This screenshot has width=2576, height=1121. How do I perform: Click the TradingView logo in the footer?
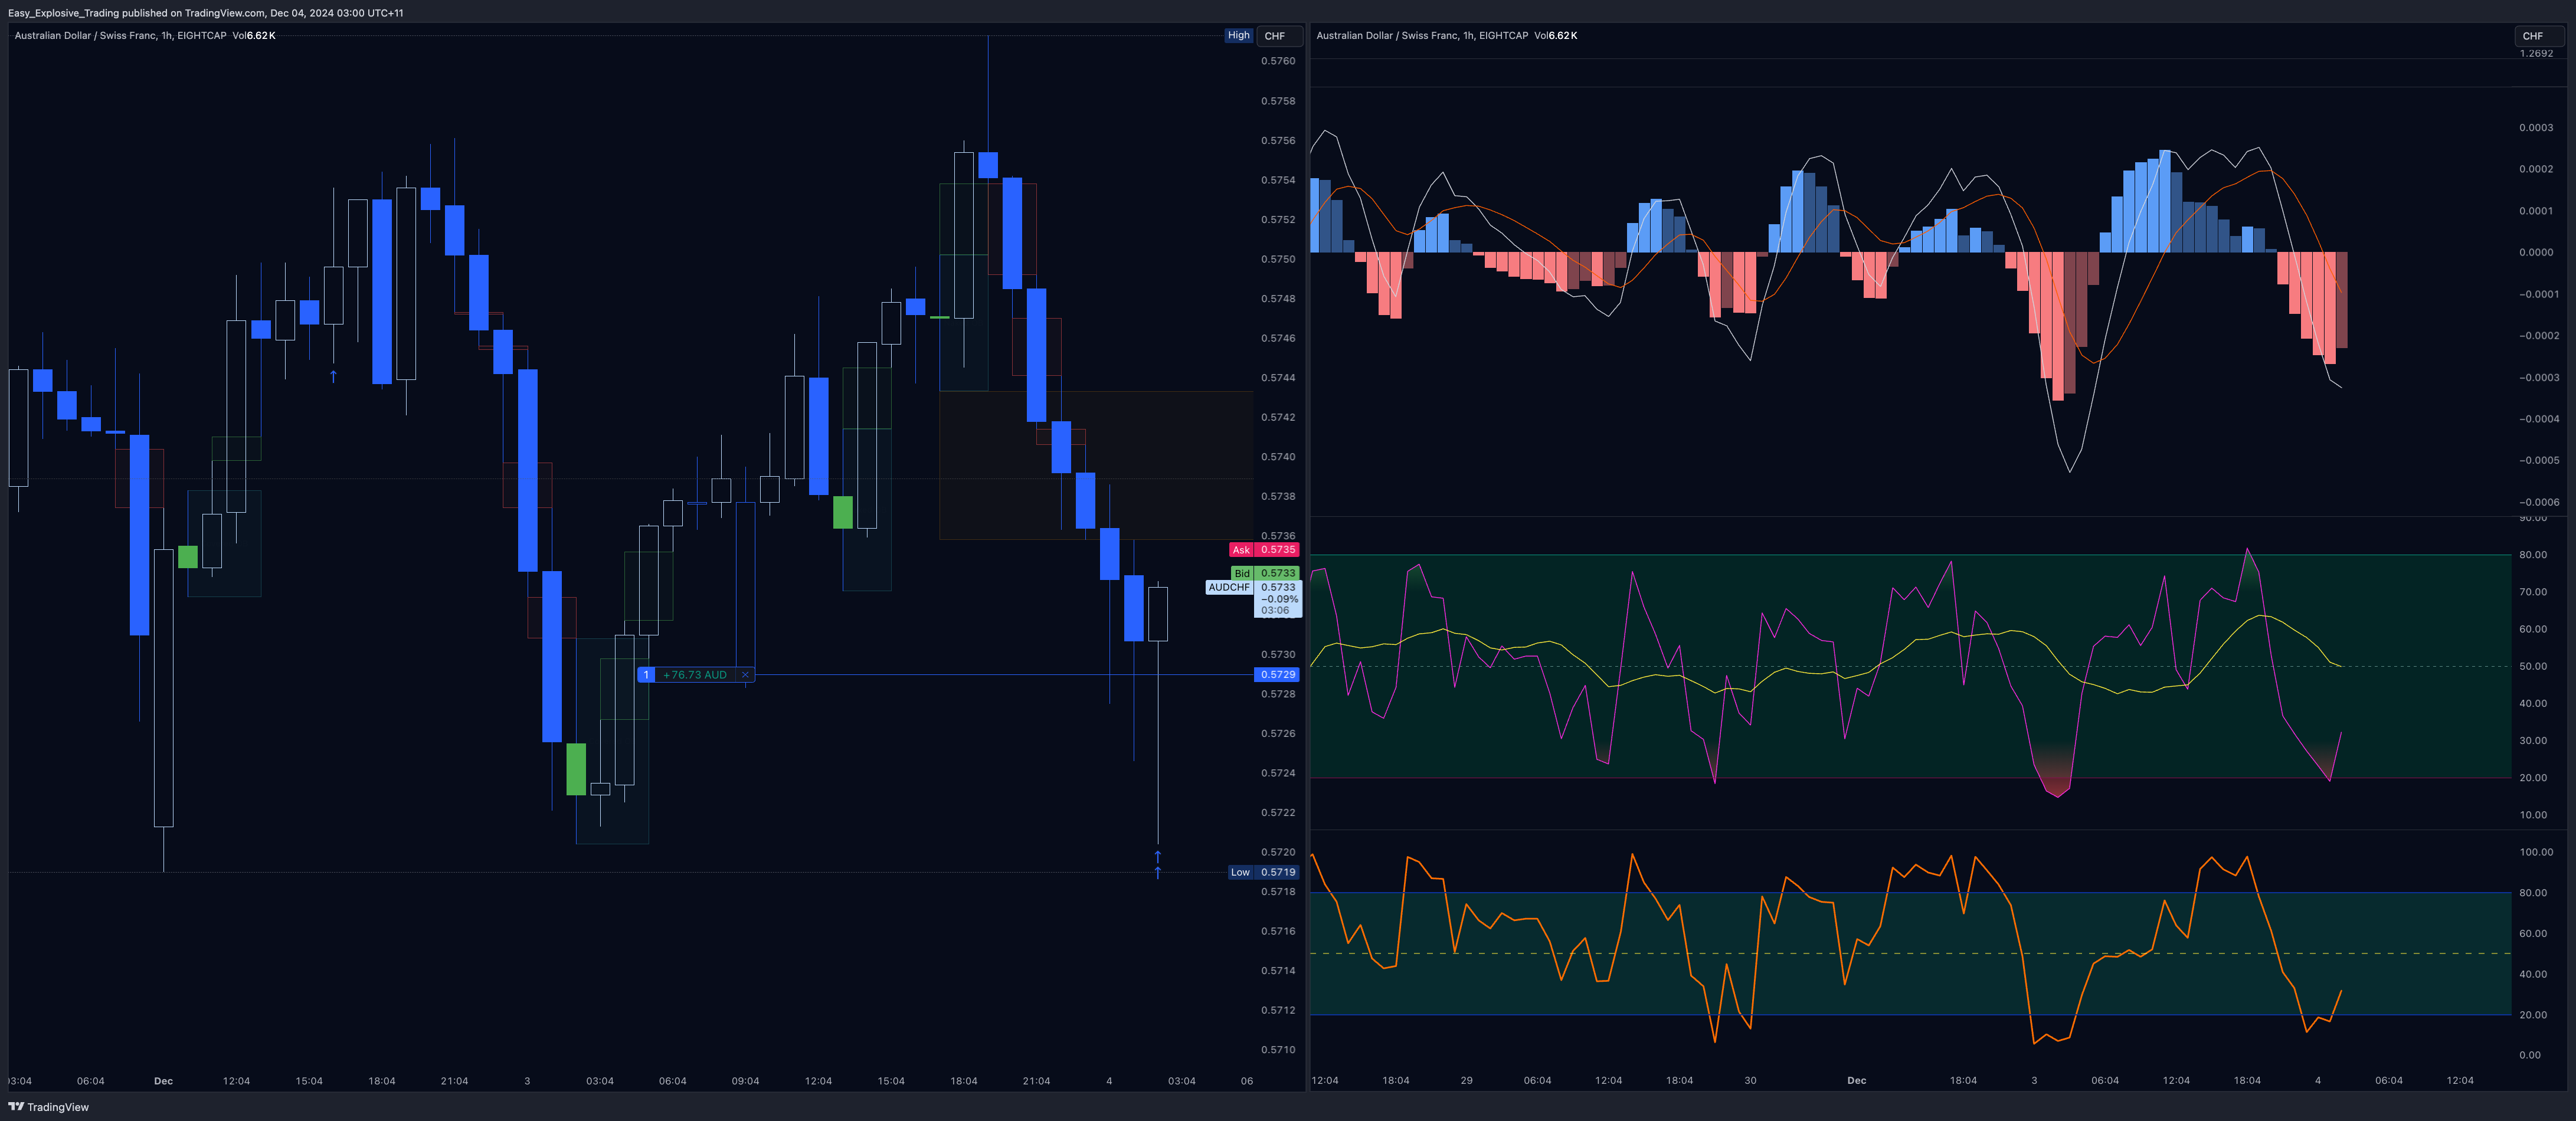[x=48, y=1107]
